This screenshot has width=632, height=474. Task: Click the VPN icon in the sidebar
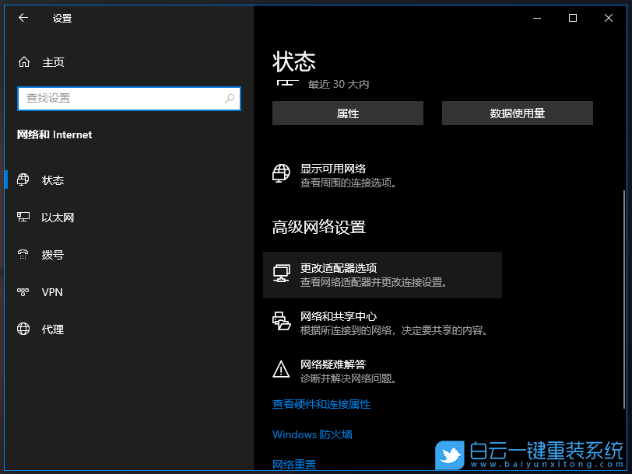point(24,291)
